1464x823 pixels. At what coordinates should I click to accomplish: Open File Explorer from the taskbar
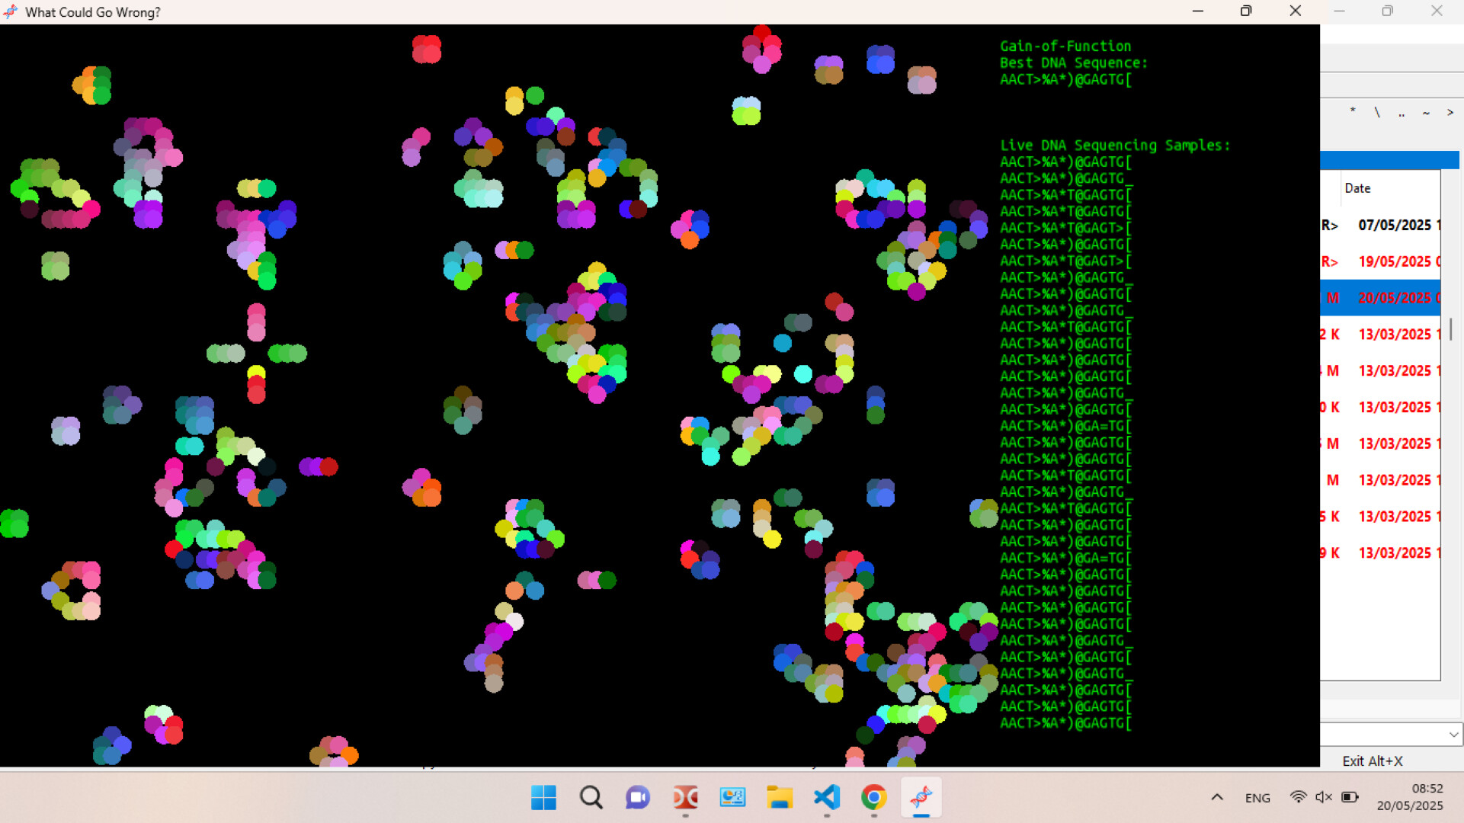[x=780, y=798]
